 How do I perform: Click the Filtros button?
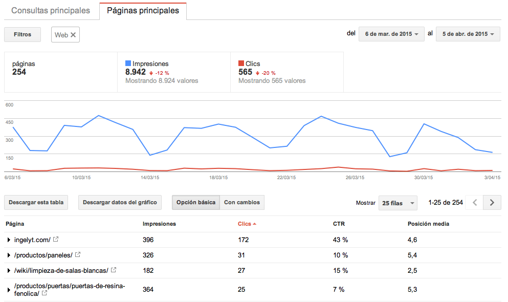tap(23, 35)
